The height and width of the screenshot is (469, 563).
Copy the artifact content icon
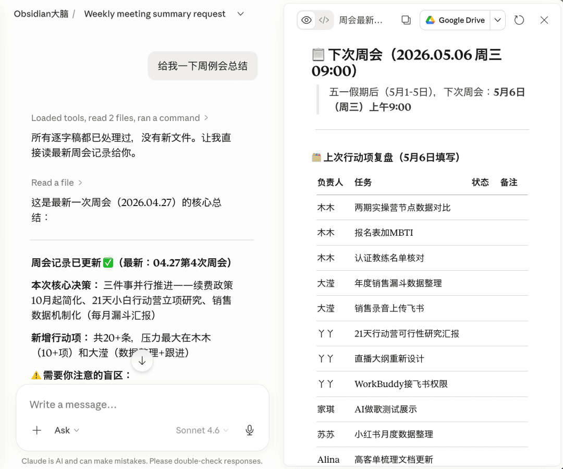pos(406,20)
